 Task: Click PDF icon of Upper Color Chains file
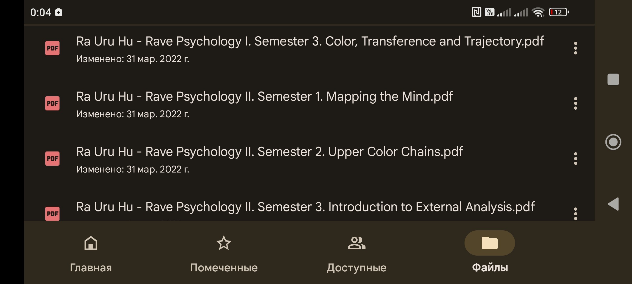coord(52,159)
